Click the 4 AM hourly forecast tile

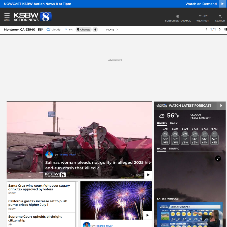(x=165, y=136)
